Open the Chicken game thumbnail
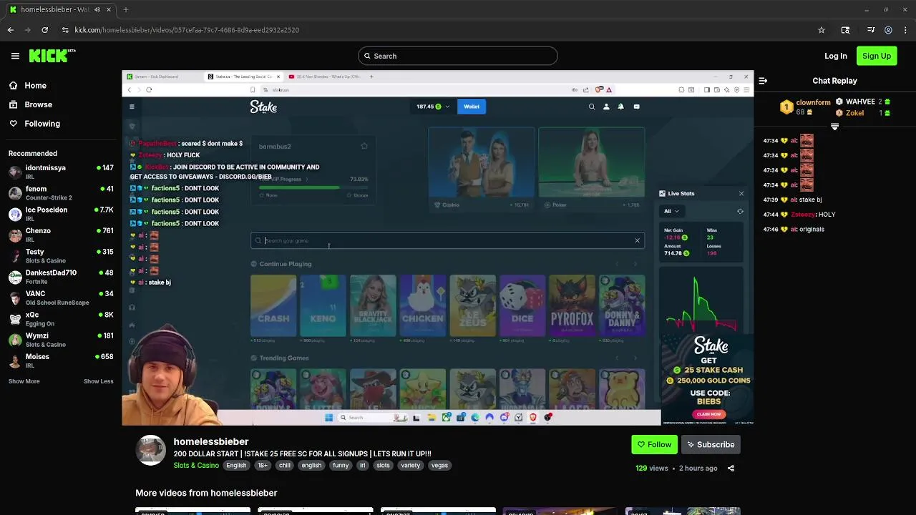This screenshot has width=916, height=515. 422,305
